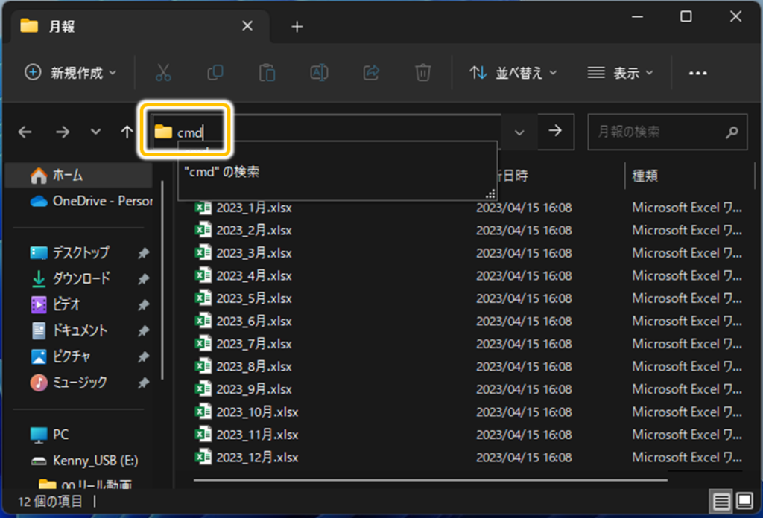Open the 新規作成 dropdown menu
Viewport: 763px width, 518px height.
click(71, 72)
